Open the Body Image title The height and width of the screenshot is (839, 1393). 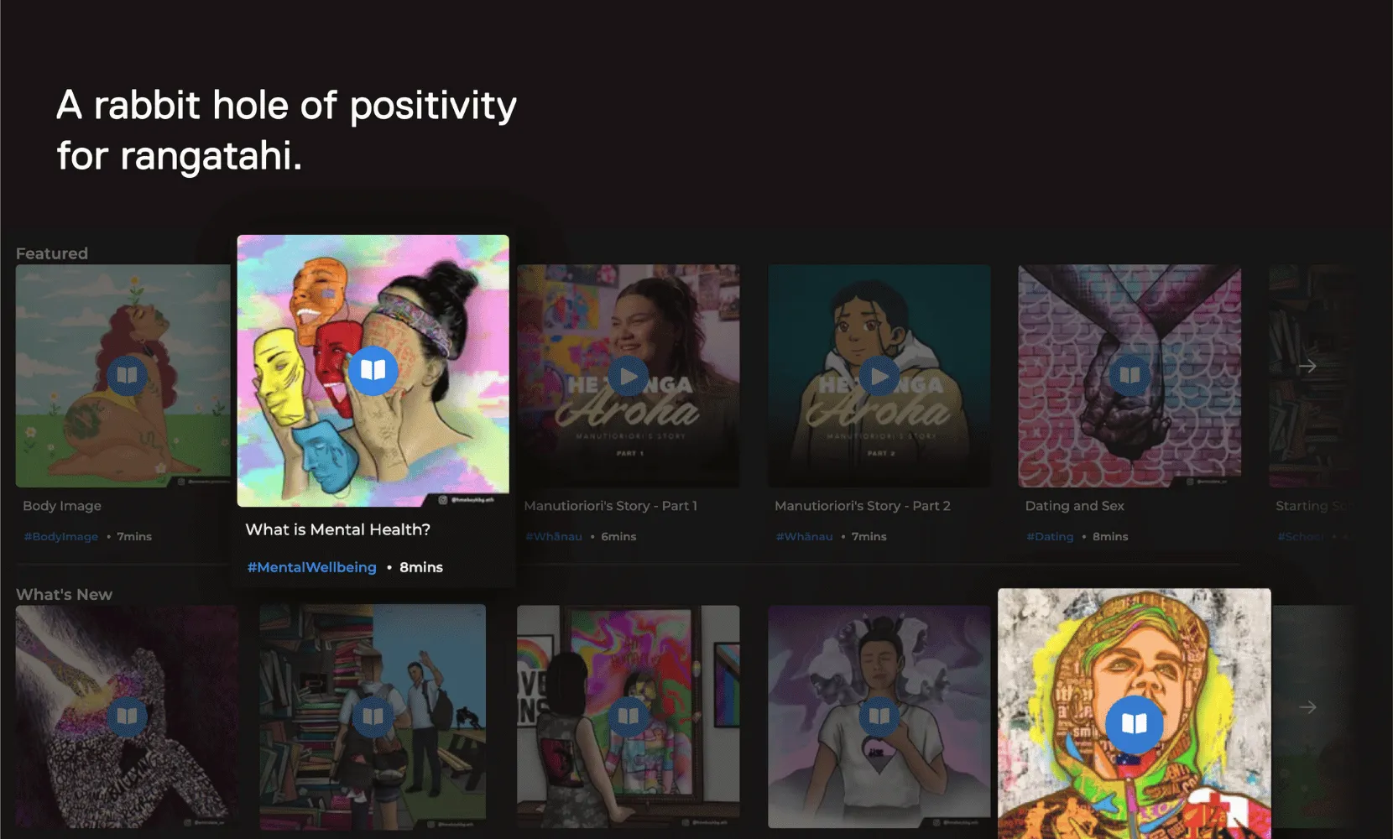[62, 506]
